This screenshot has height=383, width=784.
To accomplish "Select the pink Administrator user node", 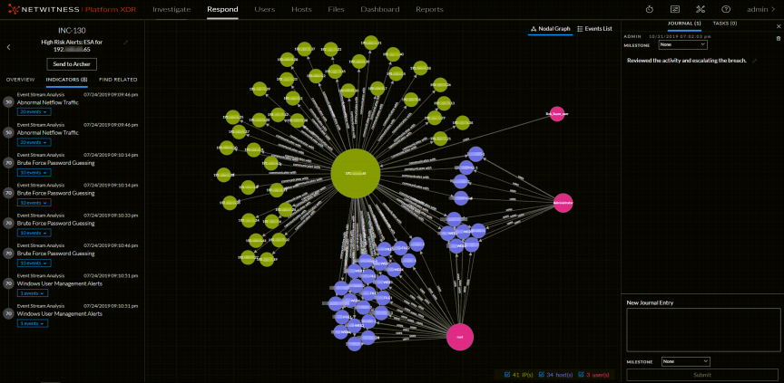I will [x=563, y=203].
